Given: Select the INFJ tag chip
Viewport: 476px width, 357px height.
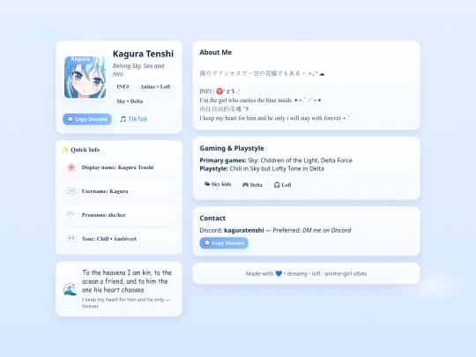Looking at the screenshot, I should point(123,86).
